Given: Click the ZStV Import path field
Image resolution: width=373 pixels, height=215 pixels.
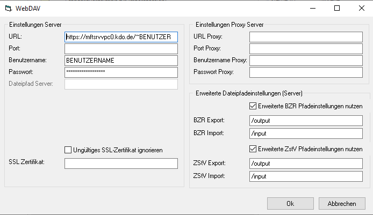Looking at the screenshot, I should coord(306,176).
